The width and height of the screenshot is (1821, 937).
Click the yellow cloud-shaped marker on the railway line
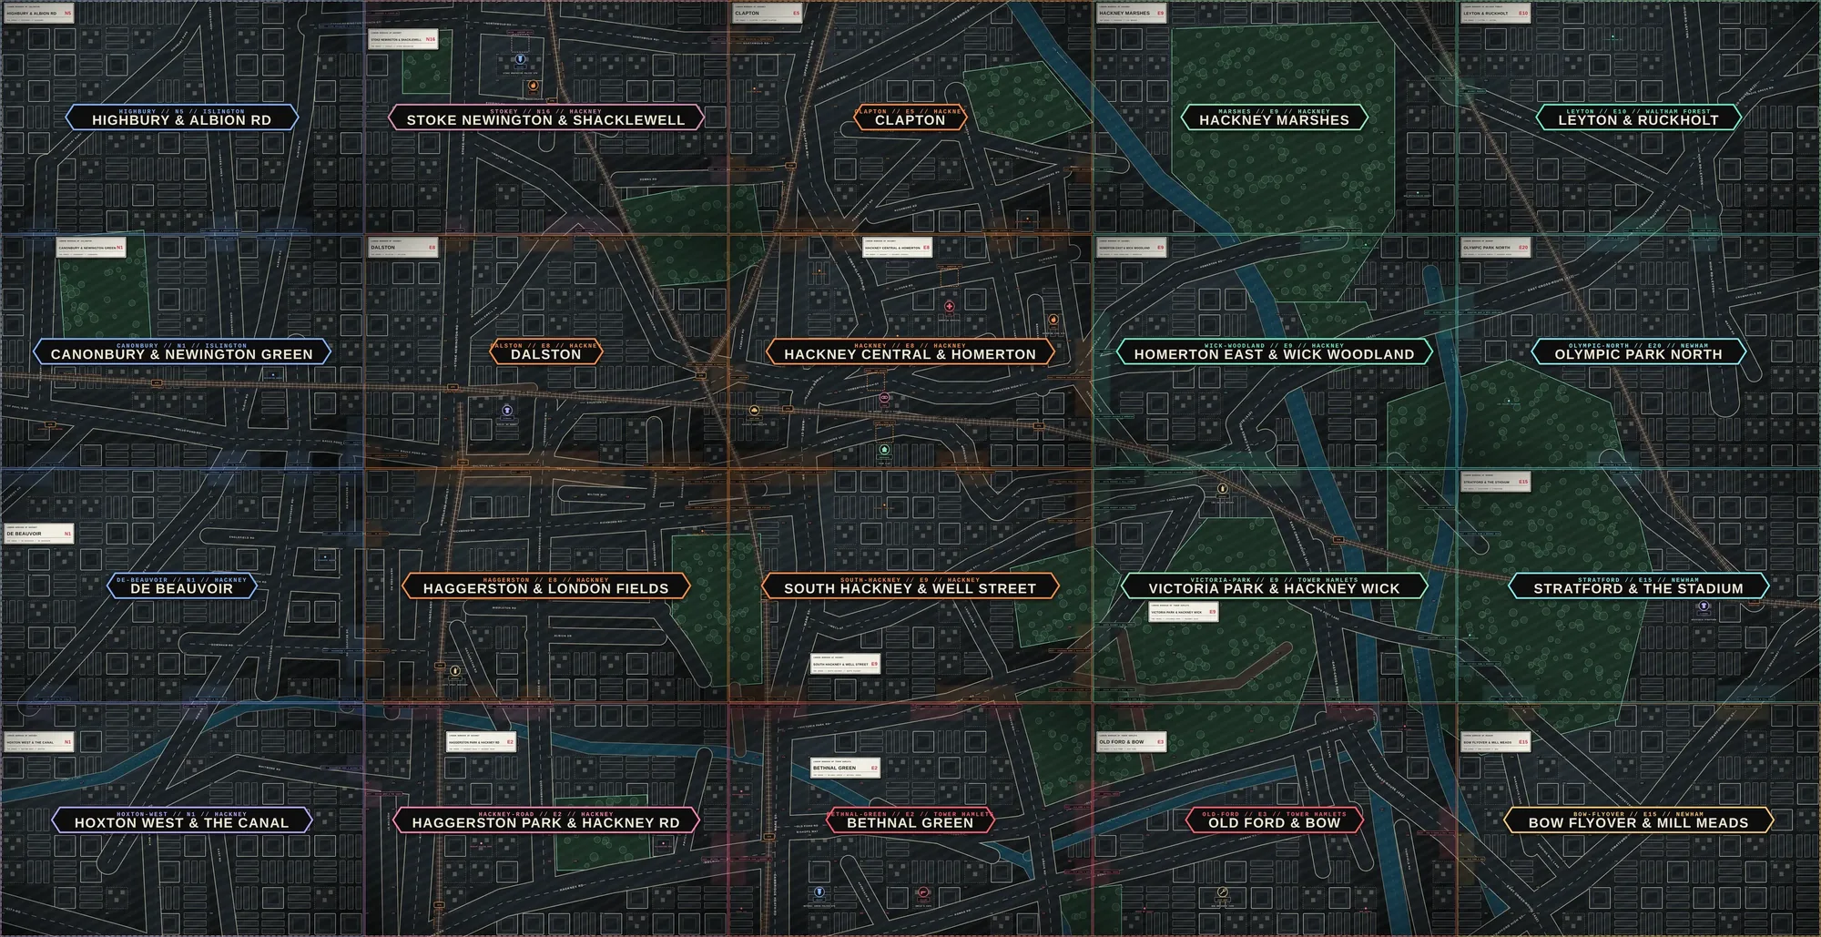point(754,412)
